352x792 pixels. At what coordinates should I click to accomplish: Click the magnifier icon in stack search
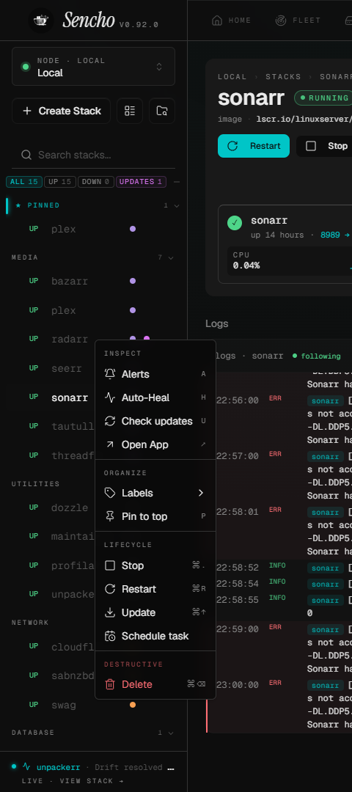pos(26,155)
